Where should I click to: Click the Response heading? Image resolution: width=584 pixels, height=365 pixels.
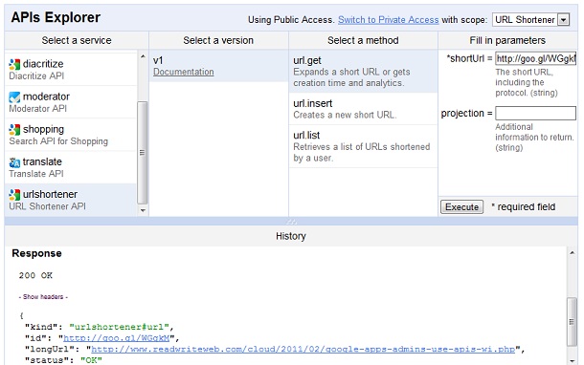click(x=37, y=253)
